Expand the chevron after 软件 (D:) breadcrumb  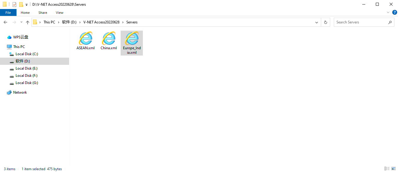[x=80, y=22]
